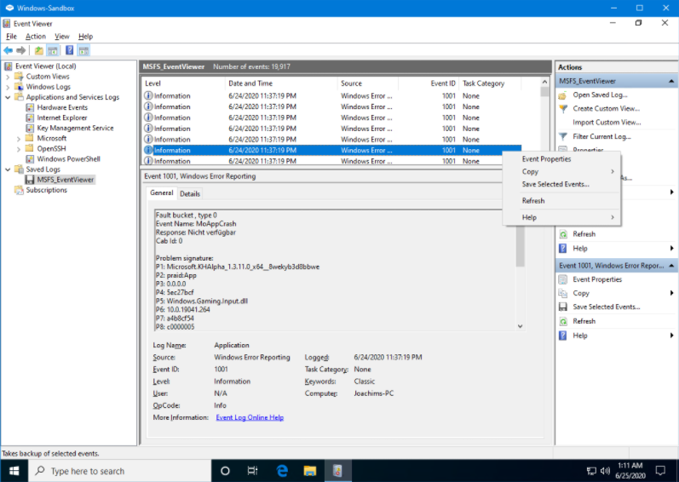Click the Save Selected Events disk icon in Actions
The width and height of the screenshot is (679, 482).
[562, 307]
